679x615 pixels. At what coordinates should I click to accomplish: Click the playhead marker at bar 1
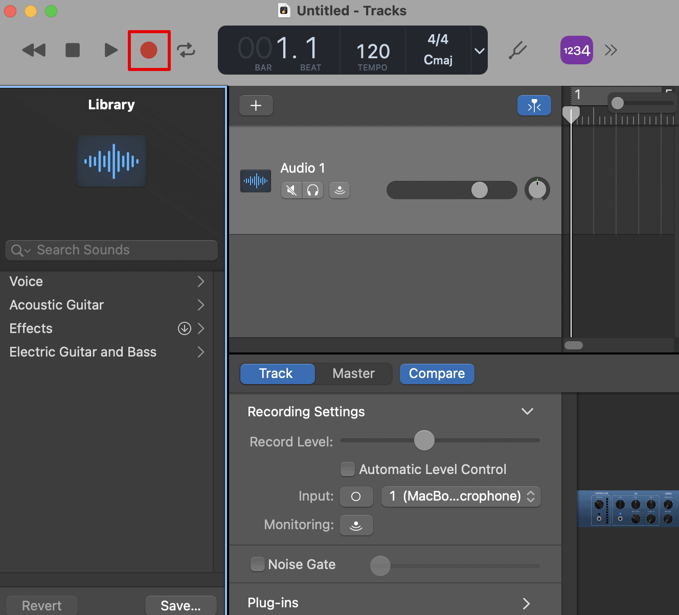[571, 114]
